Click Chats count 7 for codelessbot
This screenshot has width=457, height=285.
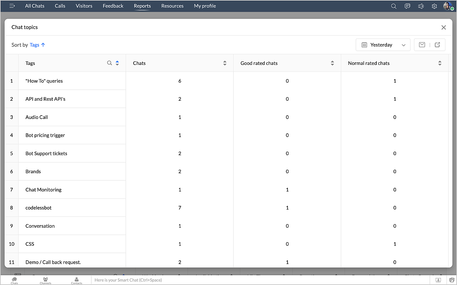coord(180,208)
